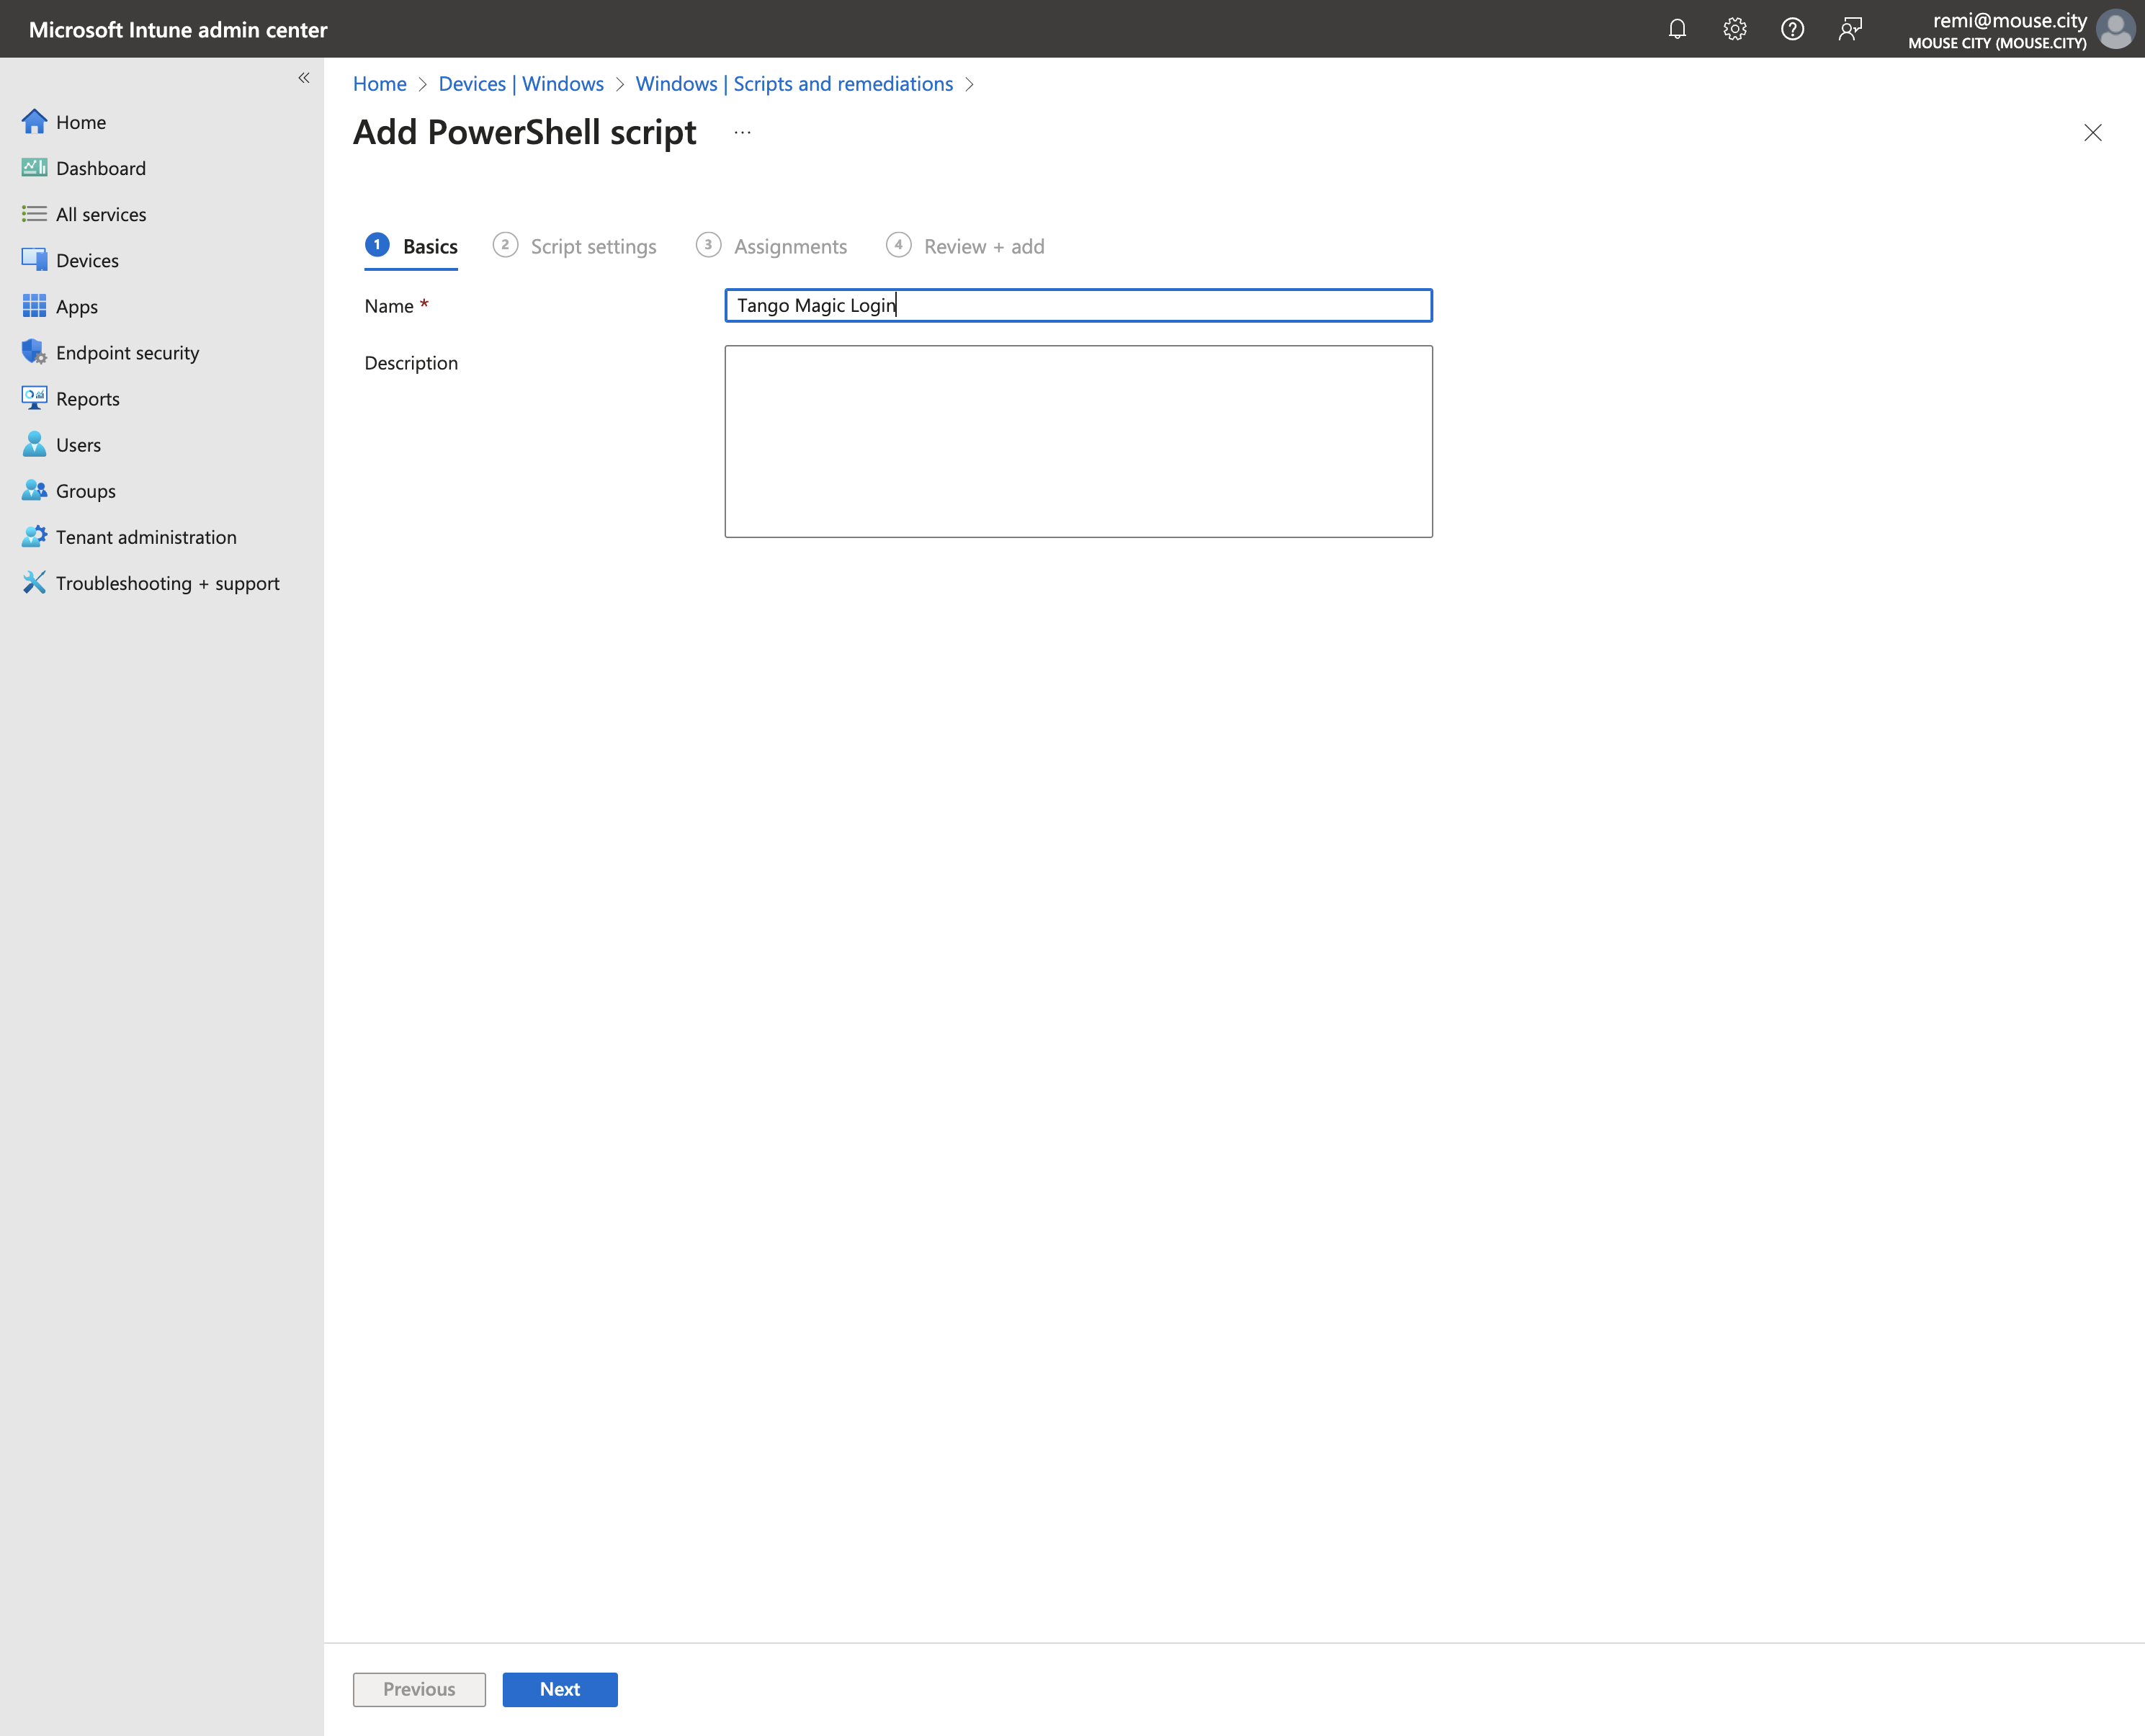Click the Troubleshooting + support tools icon
Viewport: 2145px width, 1736px height.
[34, 582]
